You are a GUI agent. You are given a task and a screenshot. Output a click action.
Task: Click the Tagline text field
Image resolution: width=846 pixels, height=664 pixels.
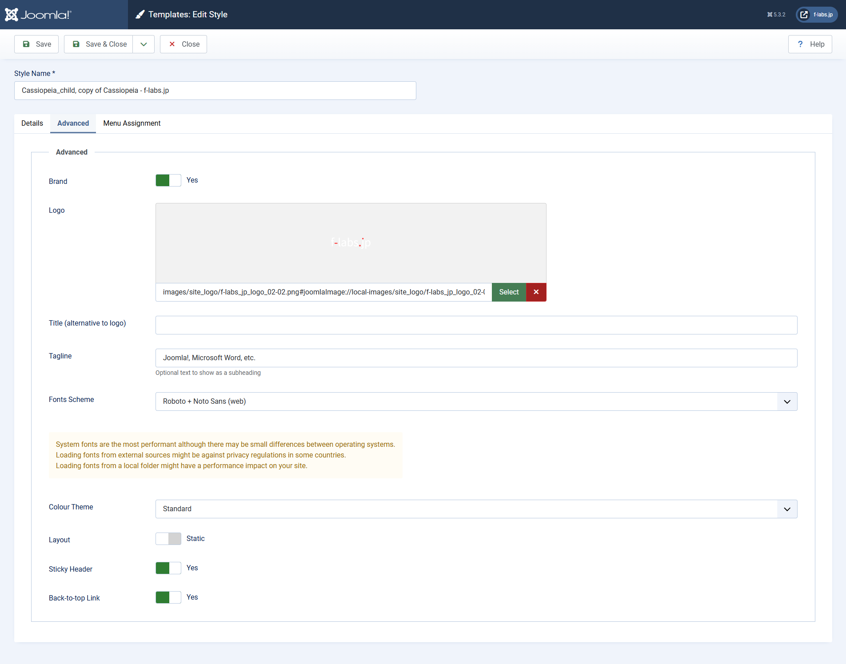tap(476, 358)
